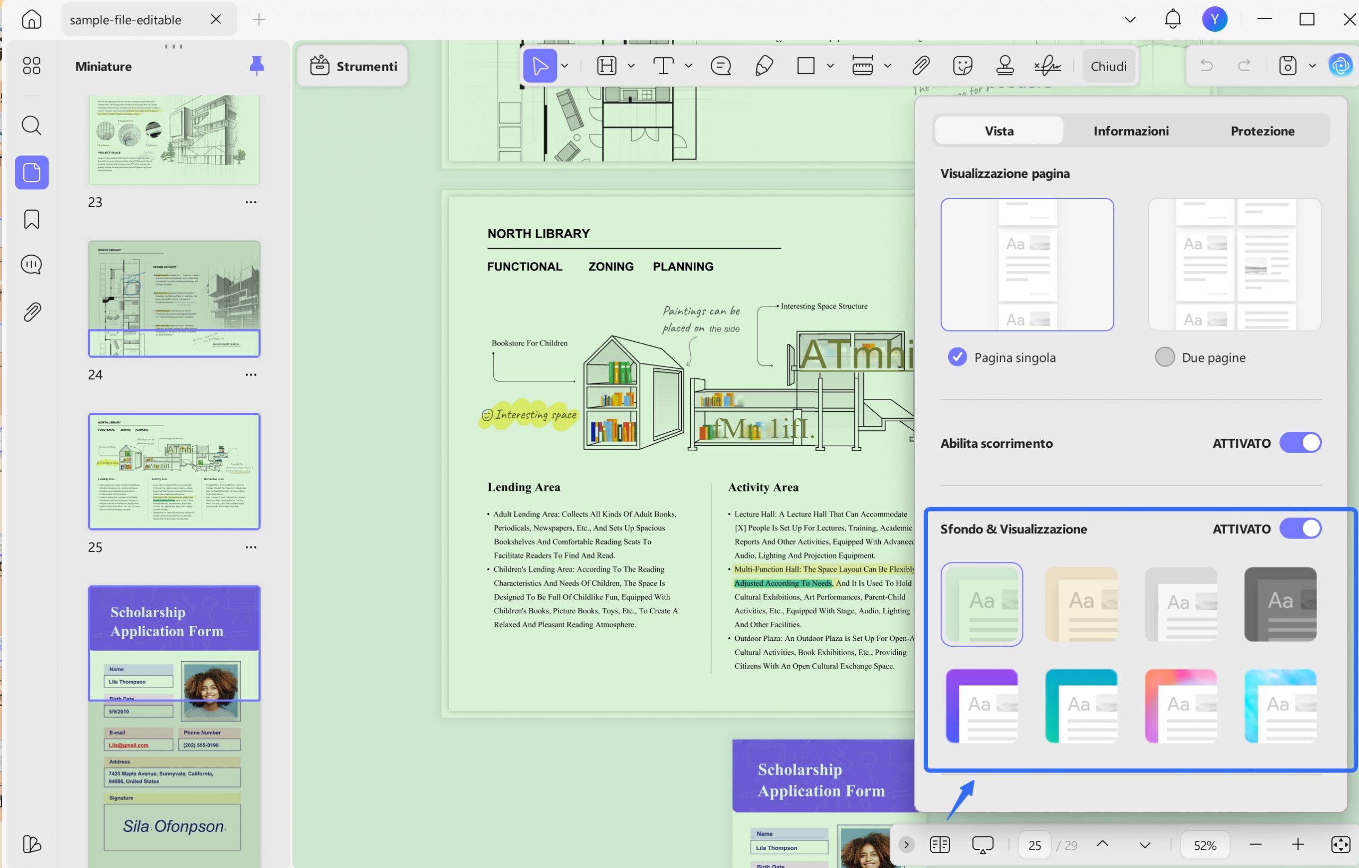Click the attach file paperclip in toolbar
Viewport: 1359px width, 868px height.
pyautogui.click(x=921, y=66)
